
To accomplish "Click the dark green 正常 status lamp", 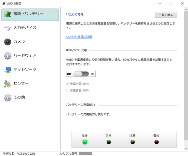I will 109,142.
